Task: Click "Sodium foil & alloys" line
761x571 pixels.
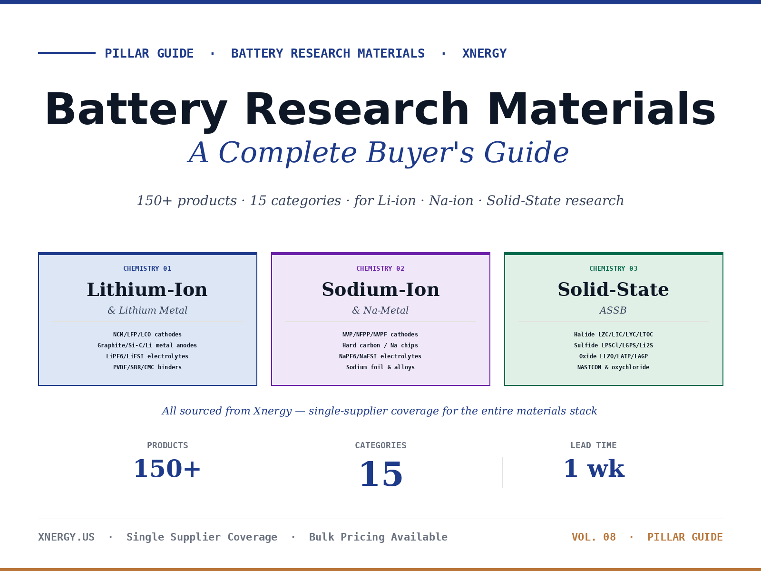Action: (380, 367)
